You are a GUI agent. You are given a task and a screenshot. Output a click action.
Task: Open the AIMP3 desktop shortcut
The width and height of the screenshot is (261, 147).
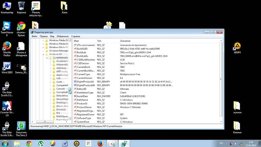coord(237,48)
